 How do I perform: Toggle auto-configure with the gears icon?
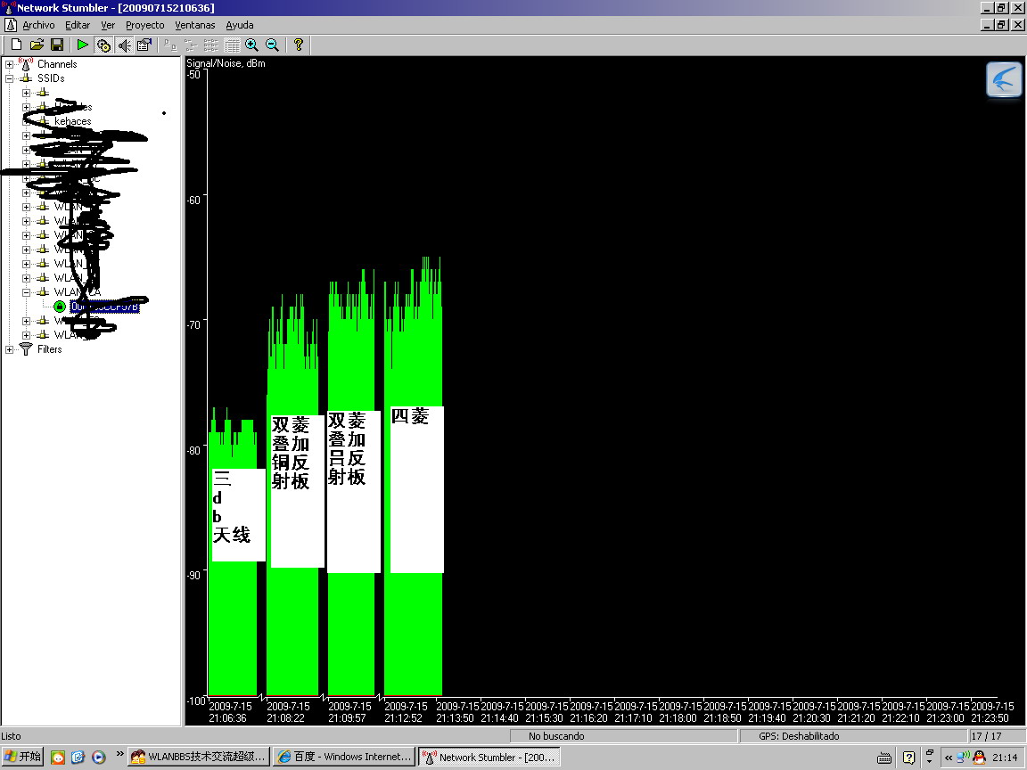(x=103, y=45)
